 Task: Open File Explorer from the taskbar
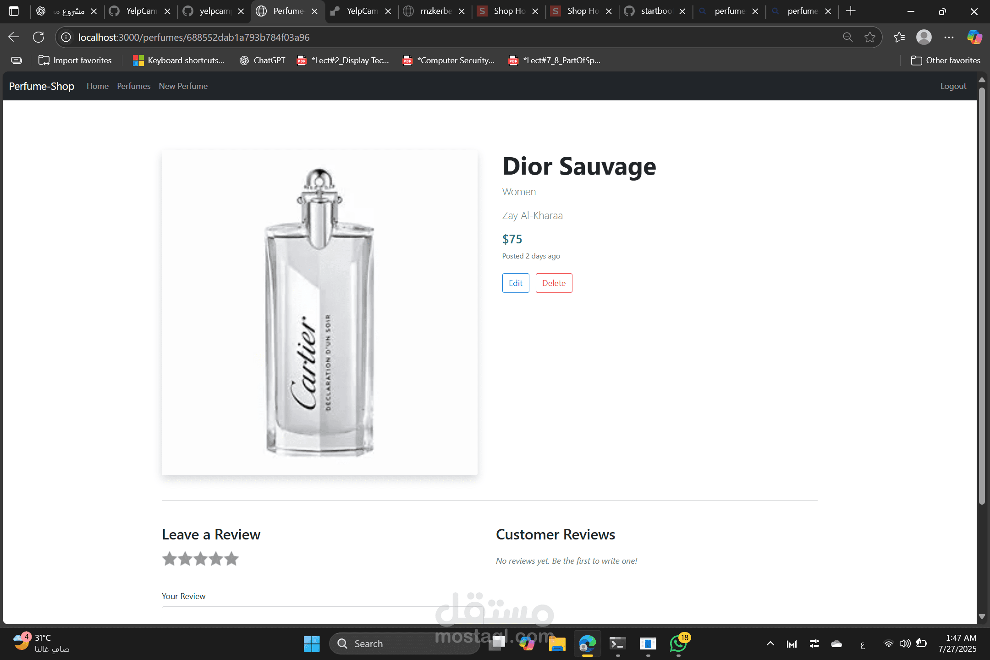coord(557,643)
